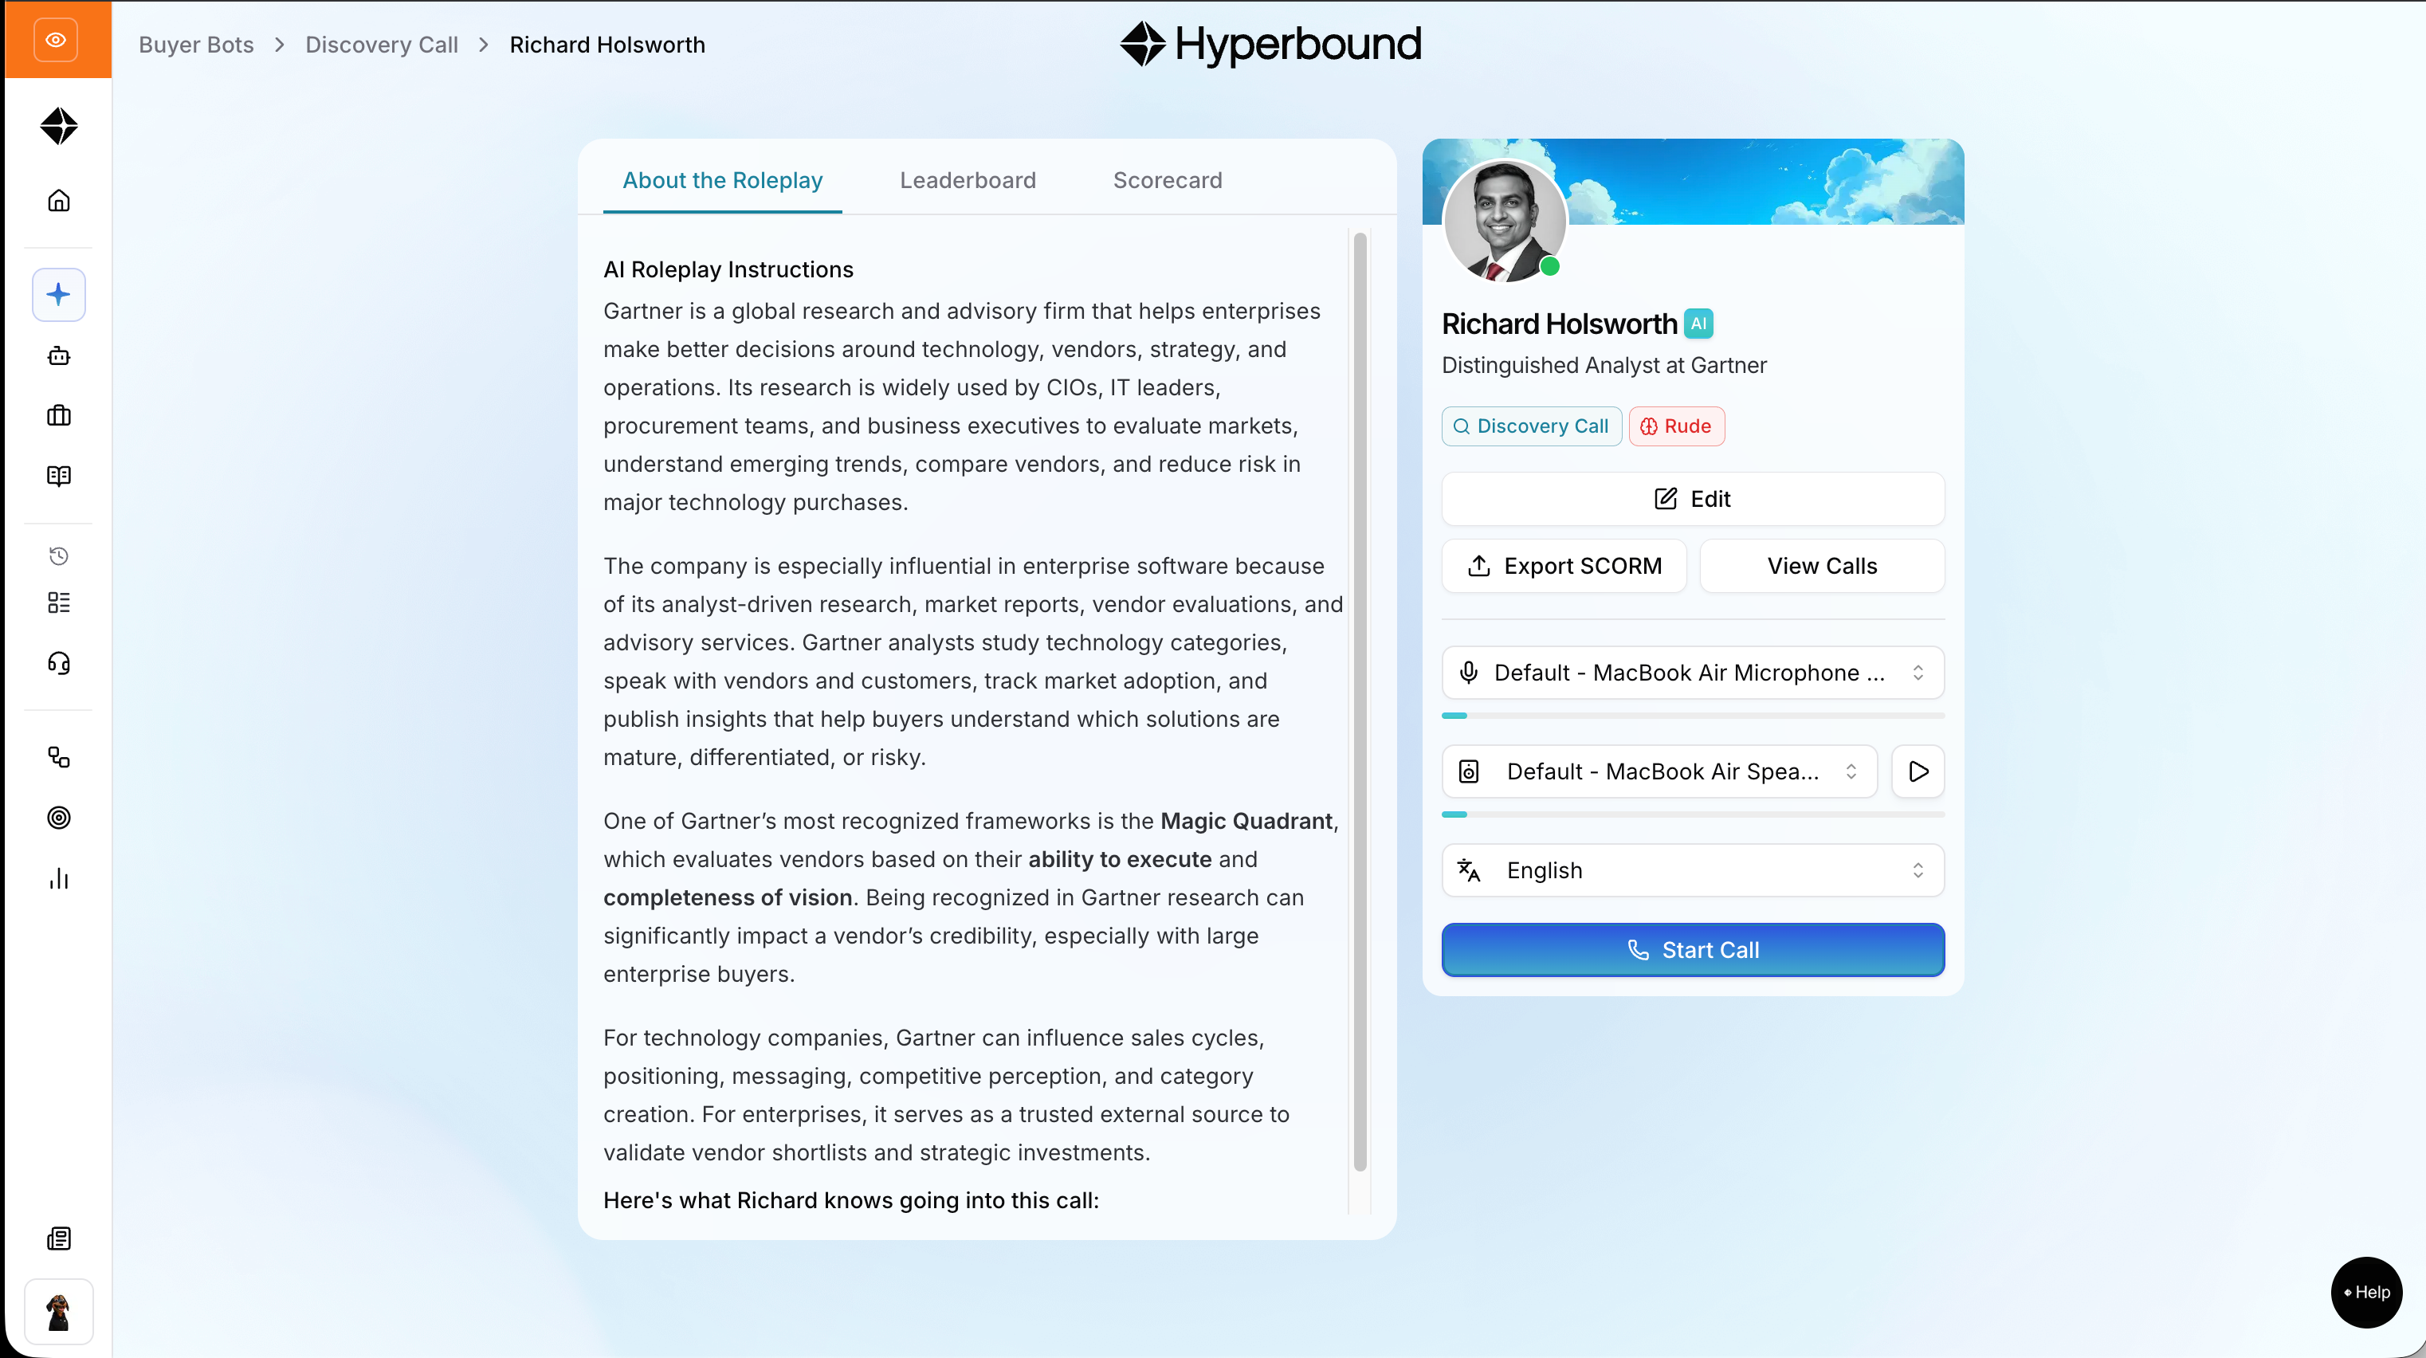Open call history via the clock icon
Image resolution: width=2426 pixels, height=1358 pixels.
coord(58,556)
